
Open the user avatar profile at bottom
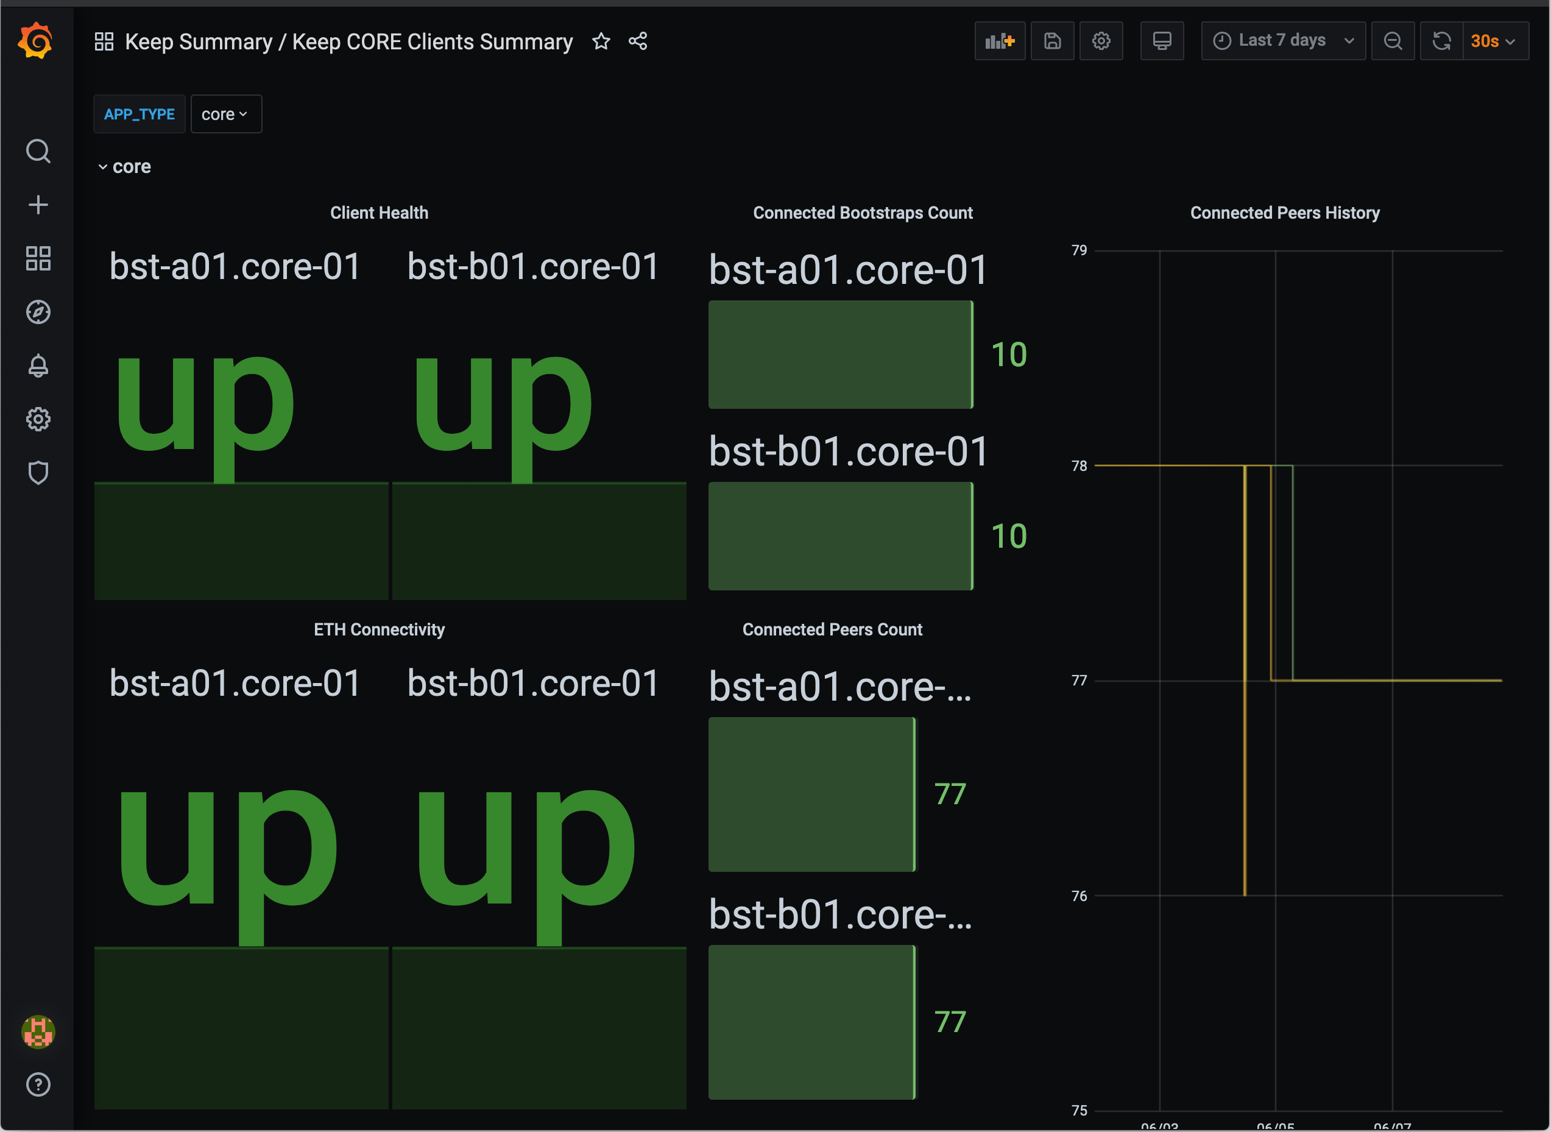click(x=38, y=1031)
